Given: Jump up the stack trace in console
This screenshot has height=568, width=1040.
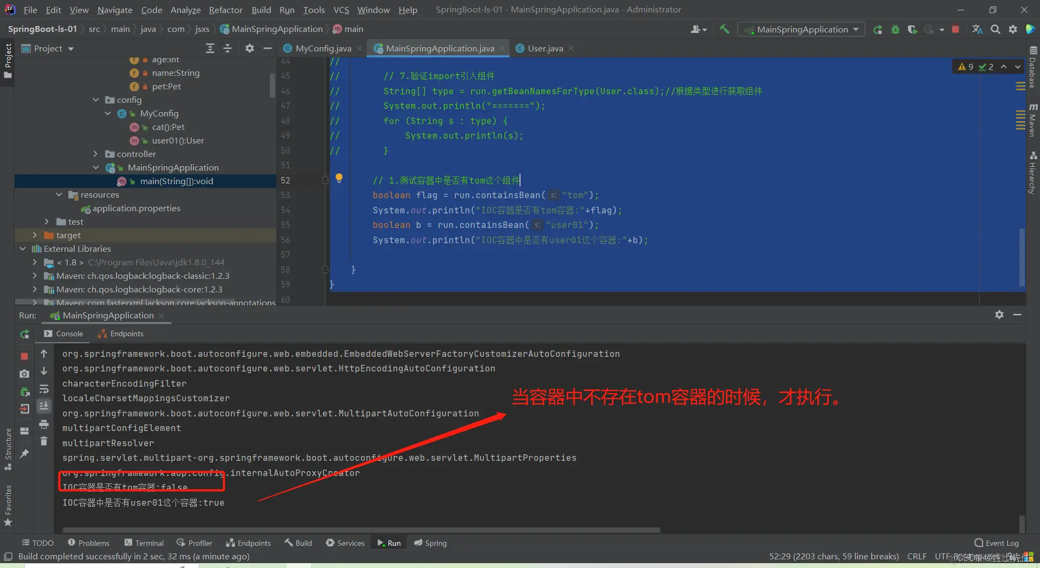Looking at the screenshot, I should click(x=44, y=354).
